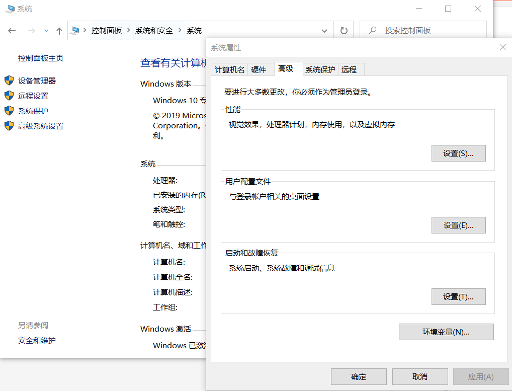Click the shield icon next to 系统保护 link

[x=9, y=110]
